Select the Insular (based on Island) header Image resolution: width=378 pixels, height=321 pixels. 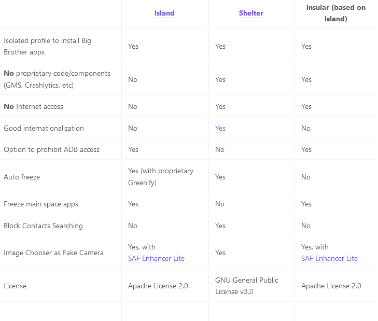pos(336,13)
